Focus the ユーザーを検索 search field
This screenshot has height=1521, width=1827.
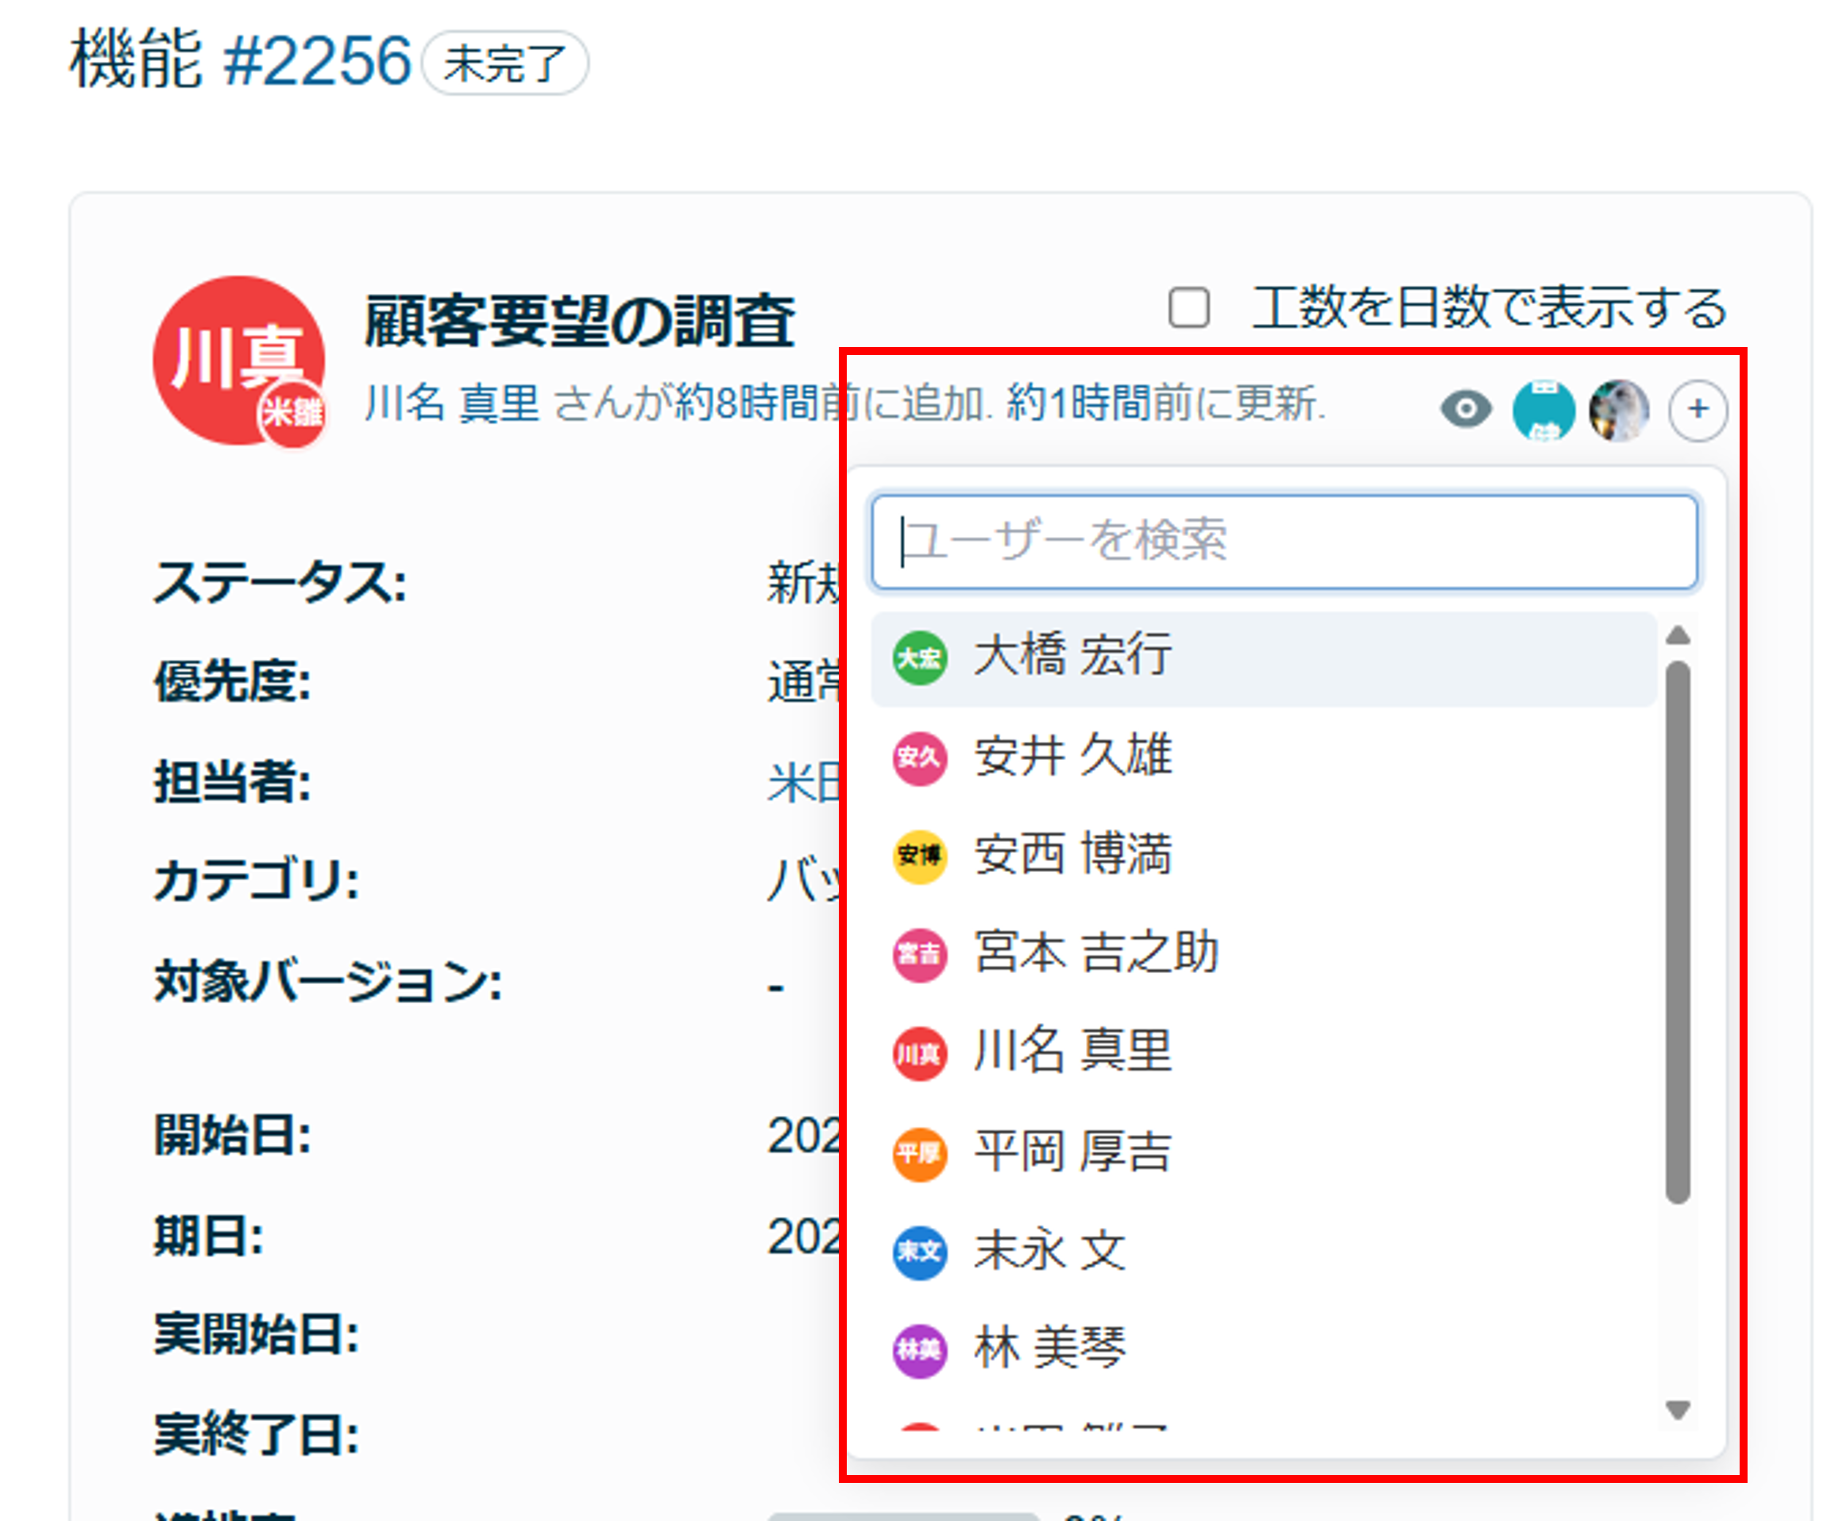1284,541
